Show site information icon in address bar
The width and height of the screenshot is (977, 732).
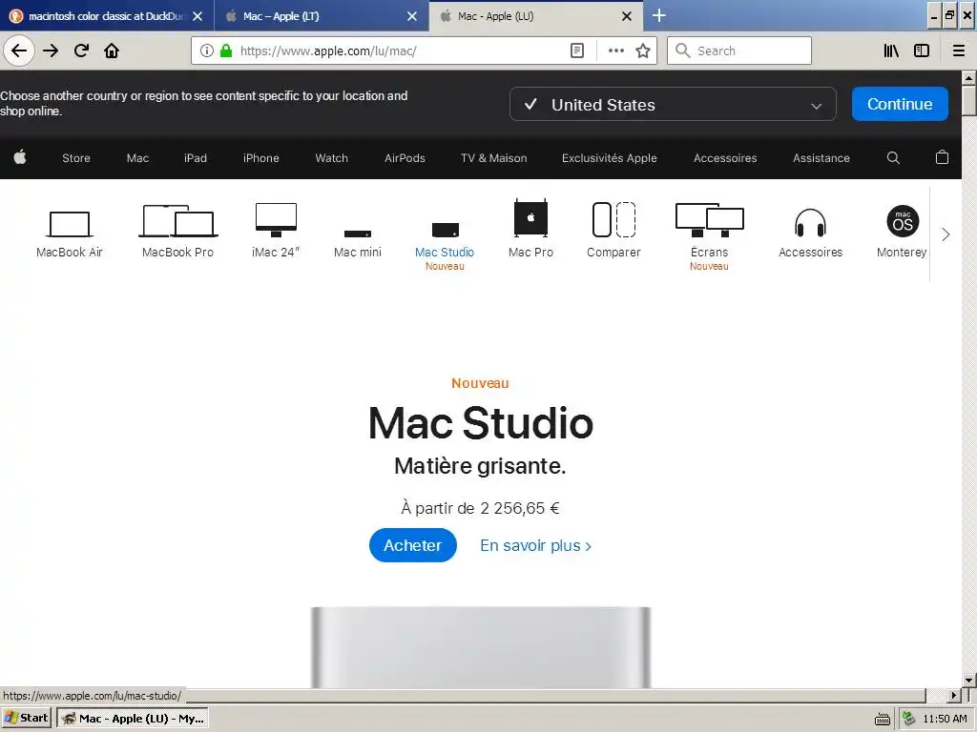coord(207,51)
